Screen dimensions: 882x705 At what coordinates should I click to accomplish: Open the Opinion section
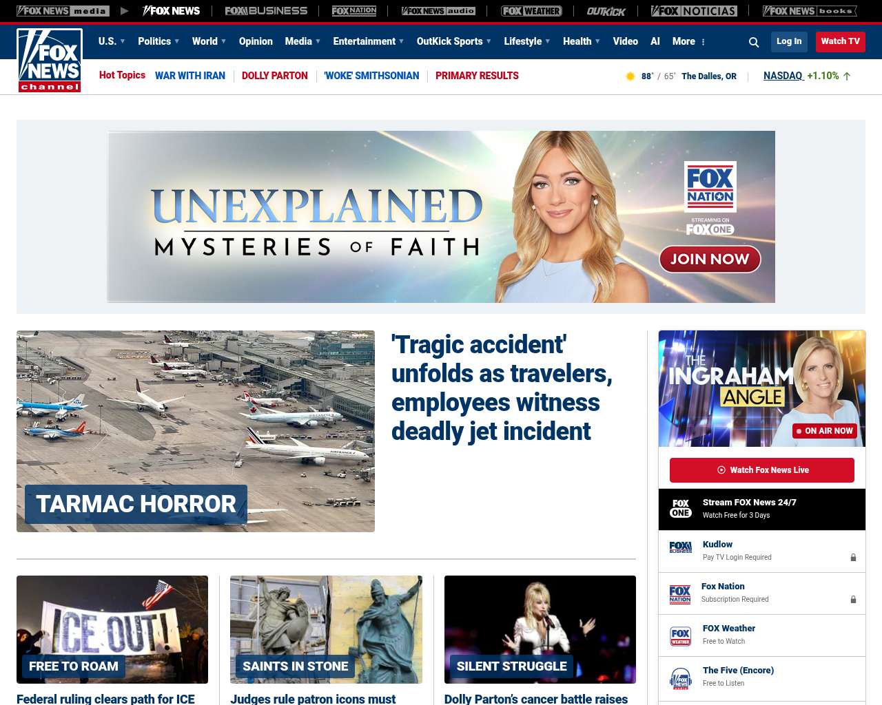[x=256, y=41]
